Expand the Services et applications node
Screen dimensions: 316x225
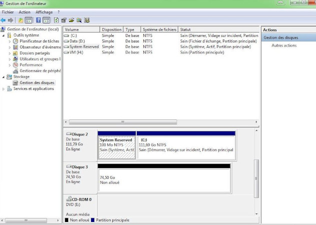(x=4, y=89)
